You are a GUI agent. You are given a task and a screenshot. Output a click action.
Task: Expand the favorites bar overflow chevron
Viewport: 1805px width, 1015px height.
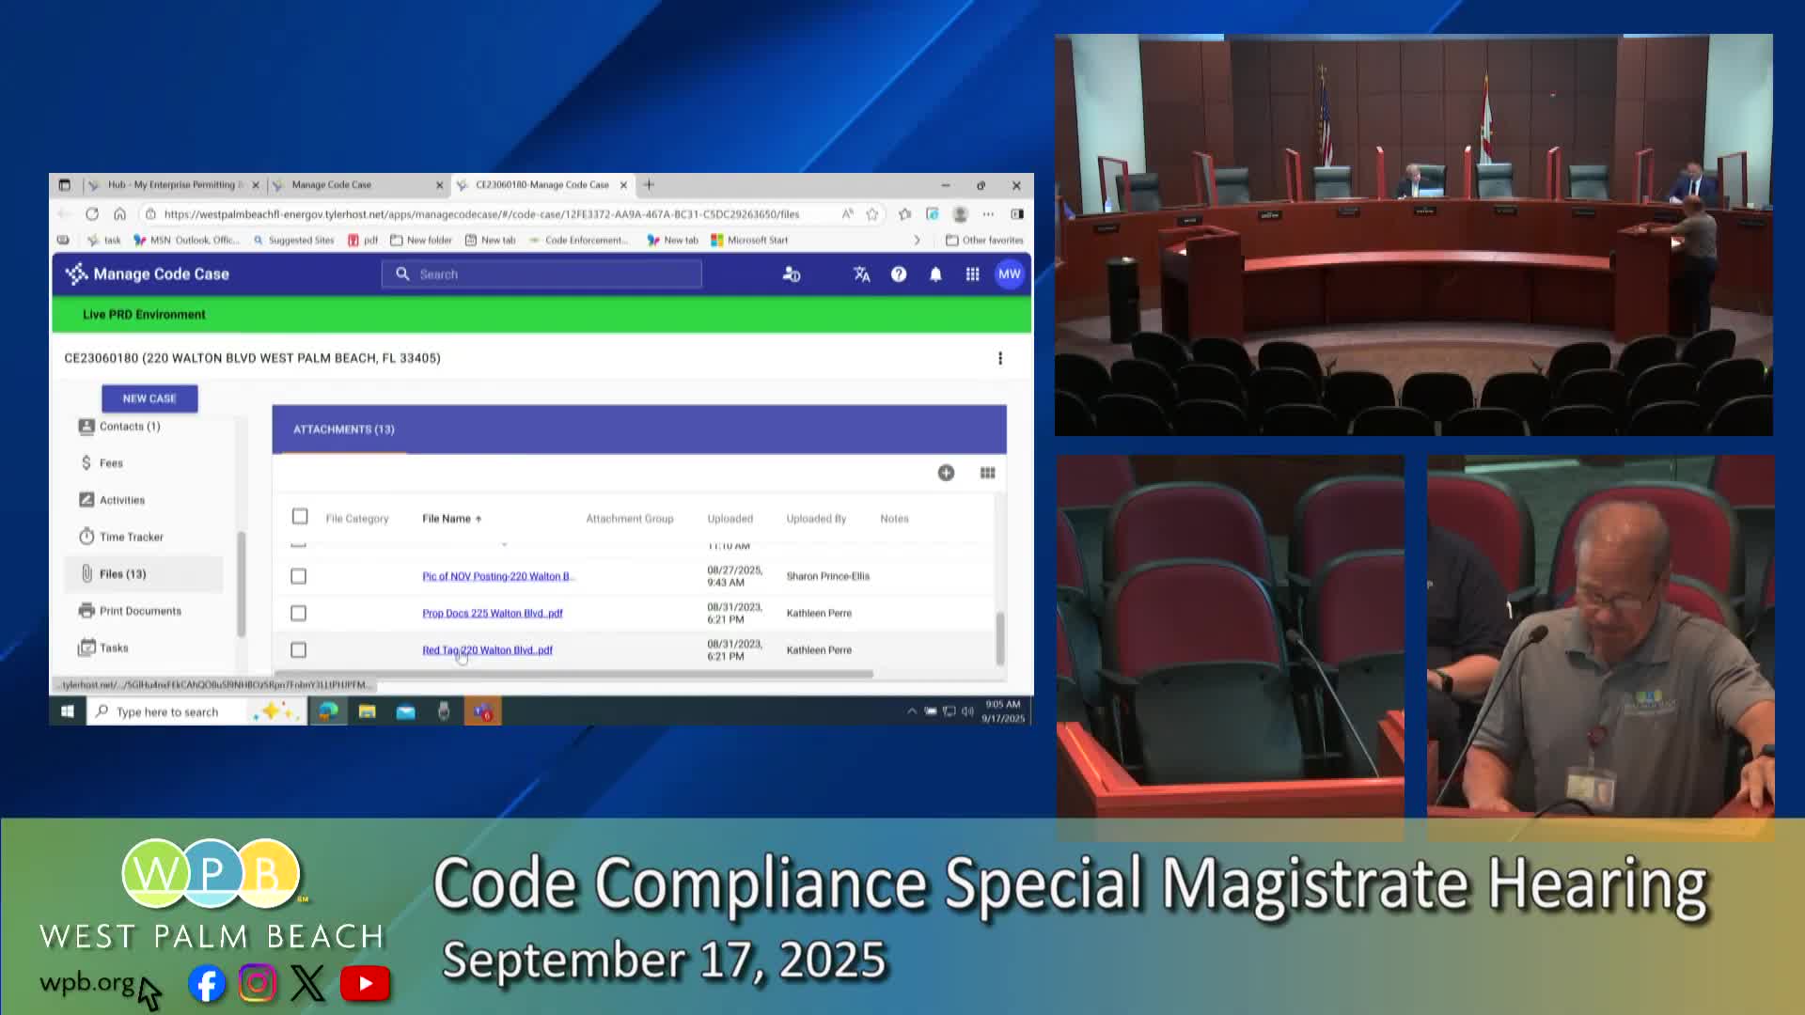(917, 241)
